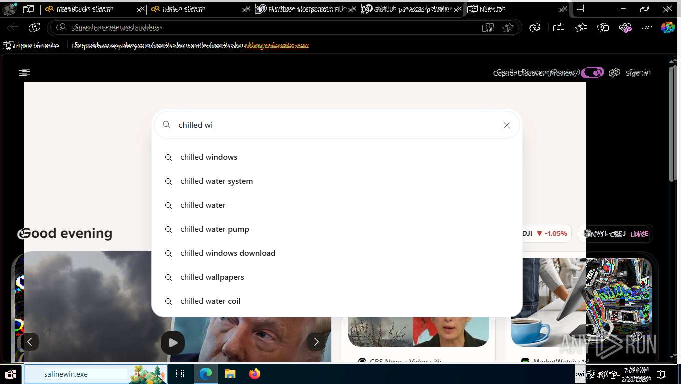681x384 pixels.
Task: Clear the search box text
Action: click(x=507, y=125)
